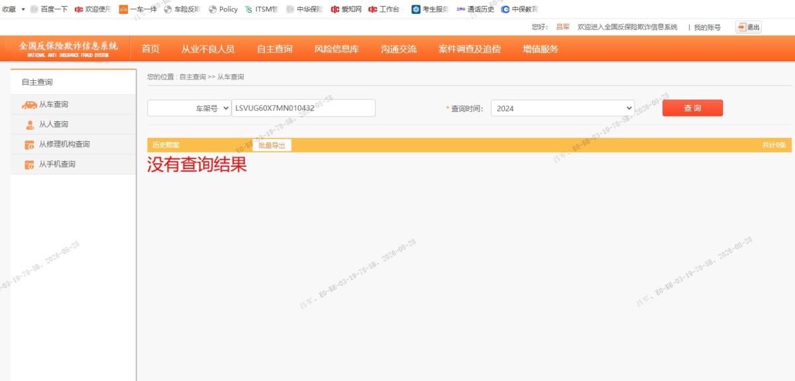Click the red 查询 button
Viewport: 795px width, 381px height.
692,108
